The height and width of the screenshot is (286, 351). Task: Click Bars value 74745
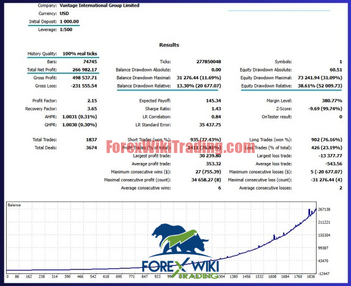pos(90,62)
